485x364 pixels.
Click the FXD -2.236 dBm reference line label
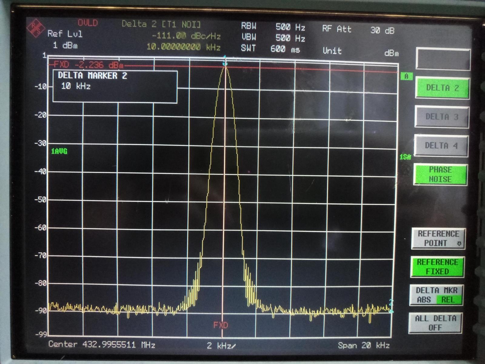click(x=89, y=65)
